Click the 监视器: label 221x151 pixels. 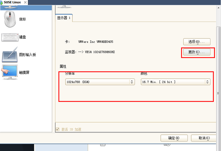tap(71, 52)
